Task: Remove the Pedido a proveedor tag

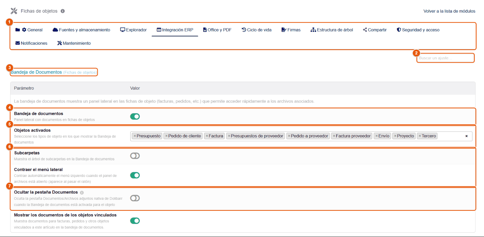Action: (x=289, y=136)
